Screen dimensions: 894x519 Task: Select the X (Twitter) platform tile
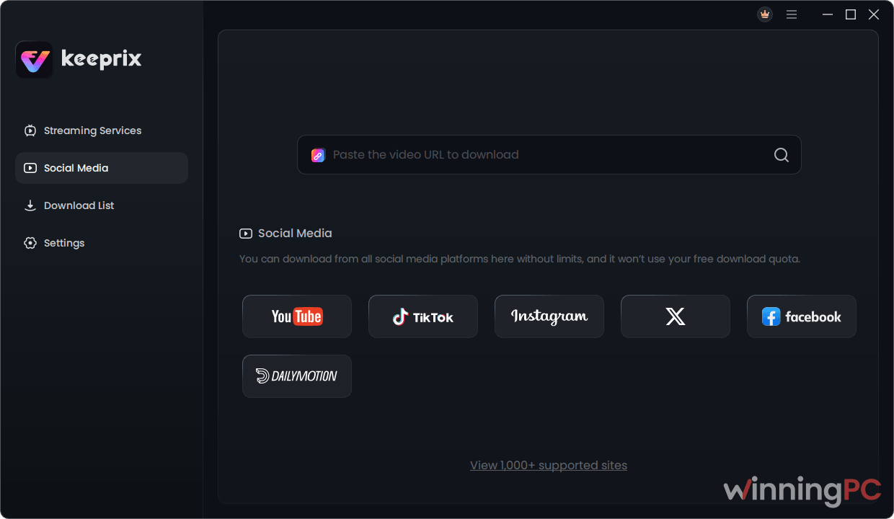(676, 316)
